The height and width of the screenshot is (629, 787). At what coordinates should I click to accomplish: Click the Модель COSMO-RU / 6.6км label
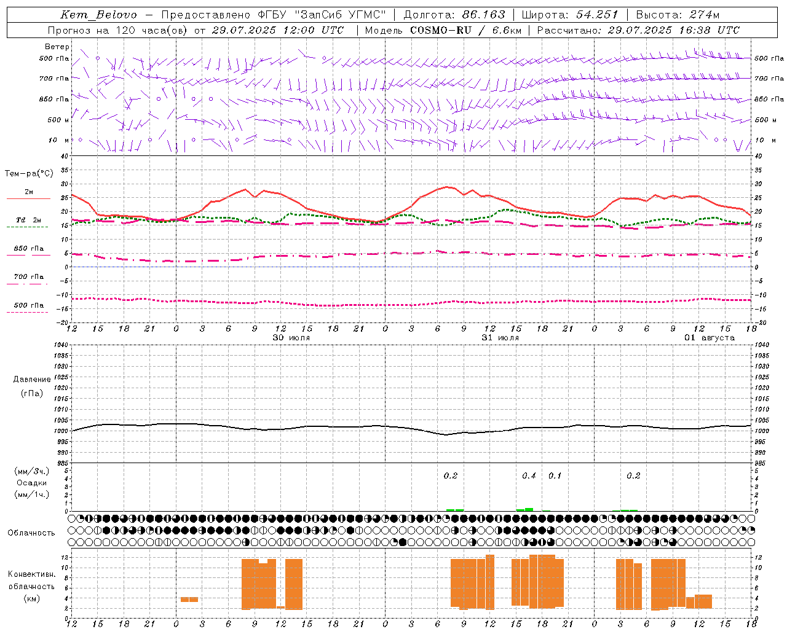[x=443, y=30]
